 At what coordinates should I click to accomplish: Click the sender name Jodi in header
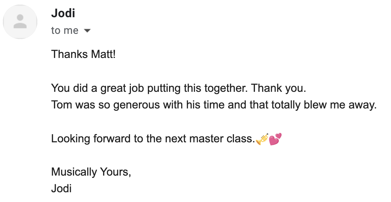tap(63, 13)
